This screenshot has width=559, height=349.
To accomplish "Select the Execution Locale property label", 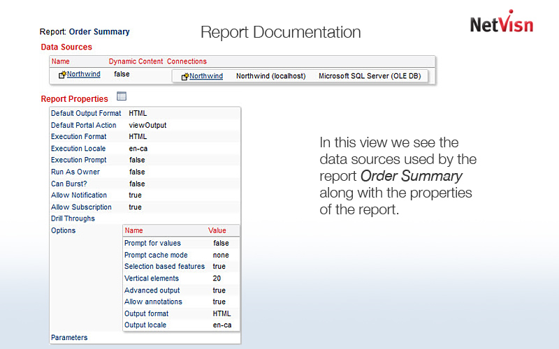I will pyautogui.click(x=78, y=149).
